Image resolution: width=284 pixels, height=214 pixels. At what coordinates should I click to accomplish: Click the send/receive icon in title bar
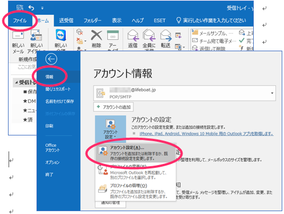[x=19, y=8]
